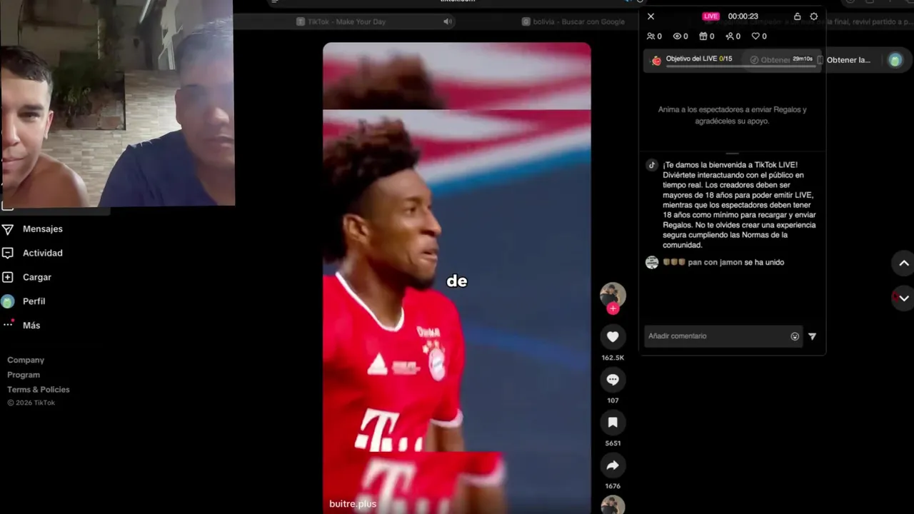Click the Mensajes paper-plane icon
Image resolution: width=914 pixels, height=514 pixels.
pos(8,229)
